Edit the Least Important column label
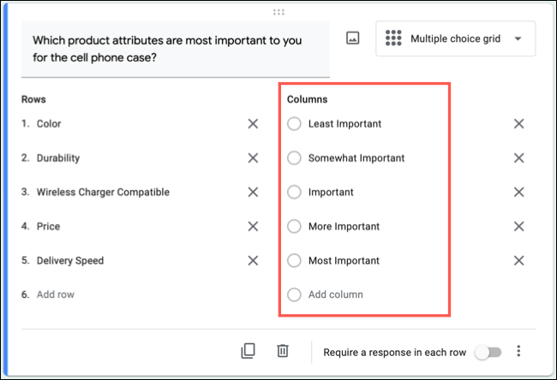557x380 pixels. coord(344,124)
